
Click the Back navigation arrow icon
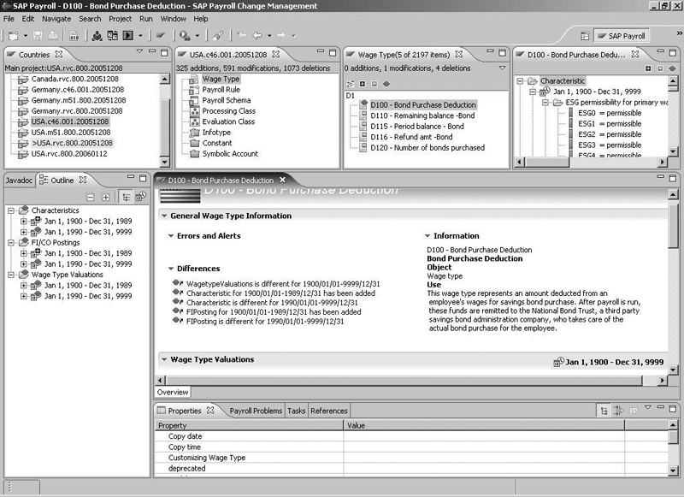tap(257, 35)
